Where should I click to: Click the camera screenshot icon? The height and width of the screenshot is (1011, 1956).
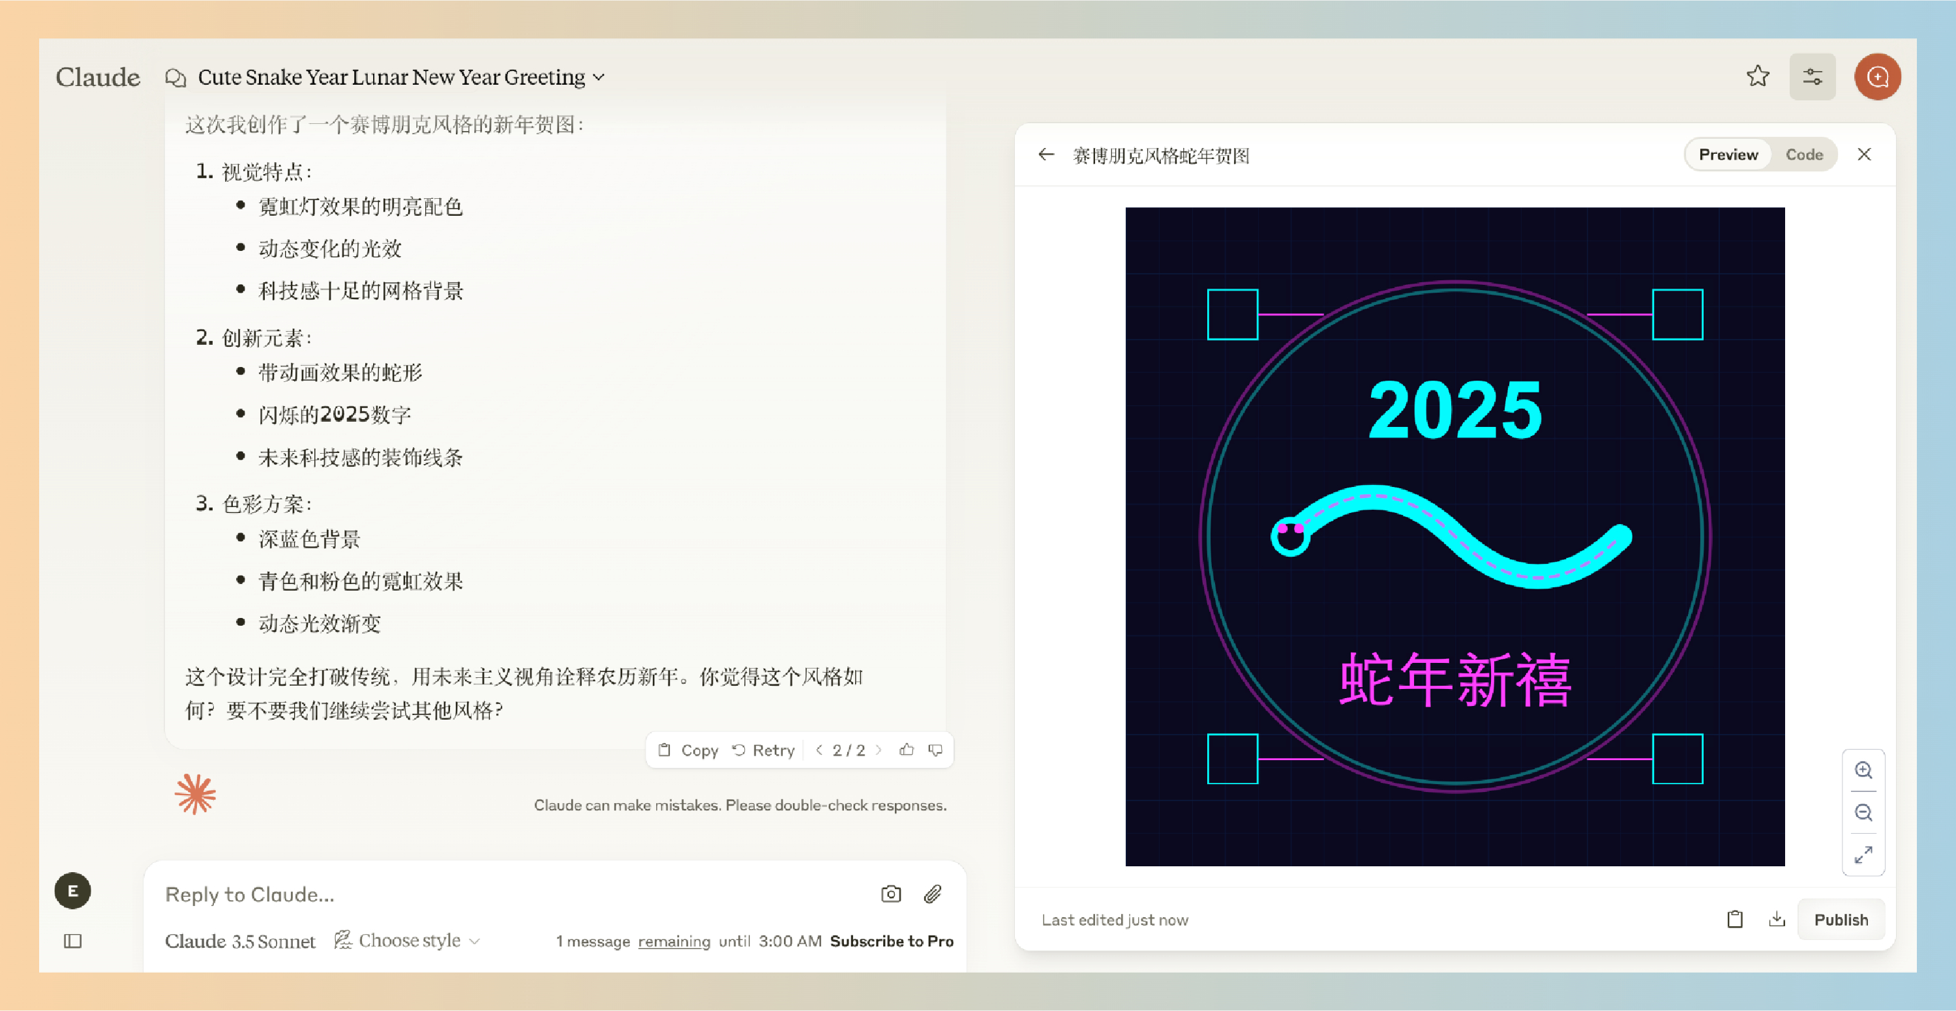(x=891, y=894)
